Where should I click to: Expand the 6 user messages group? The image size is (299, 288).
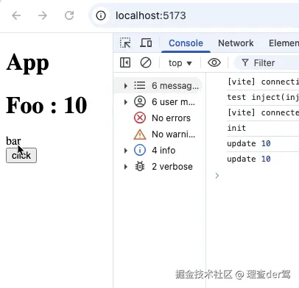pos(125,102)
